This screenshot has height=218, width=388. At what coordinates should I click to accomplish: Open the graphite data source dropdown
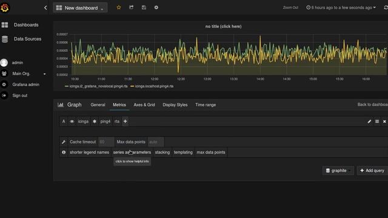pyautogui.click(x=338, y=171)
